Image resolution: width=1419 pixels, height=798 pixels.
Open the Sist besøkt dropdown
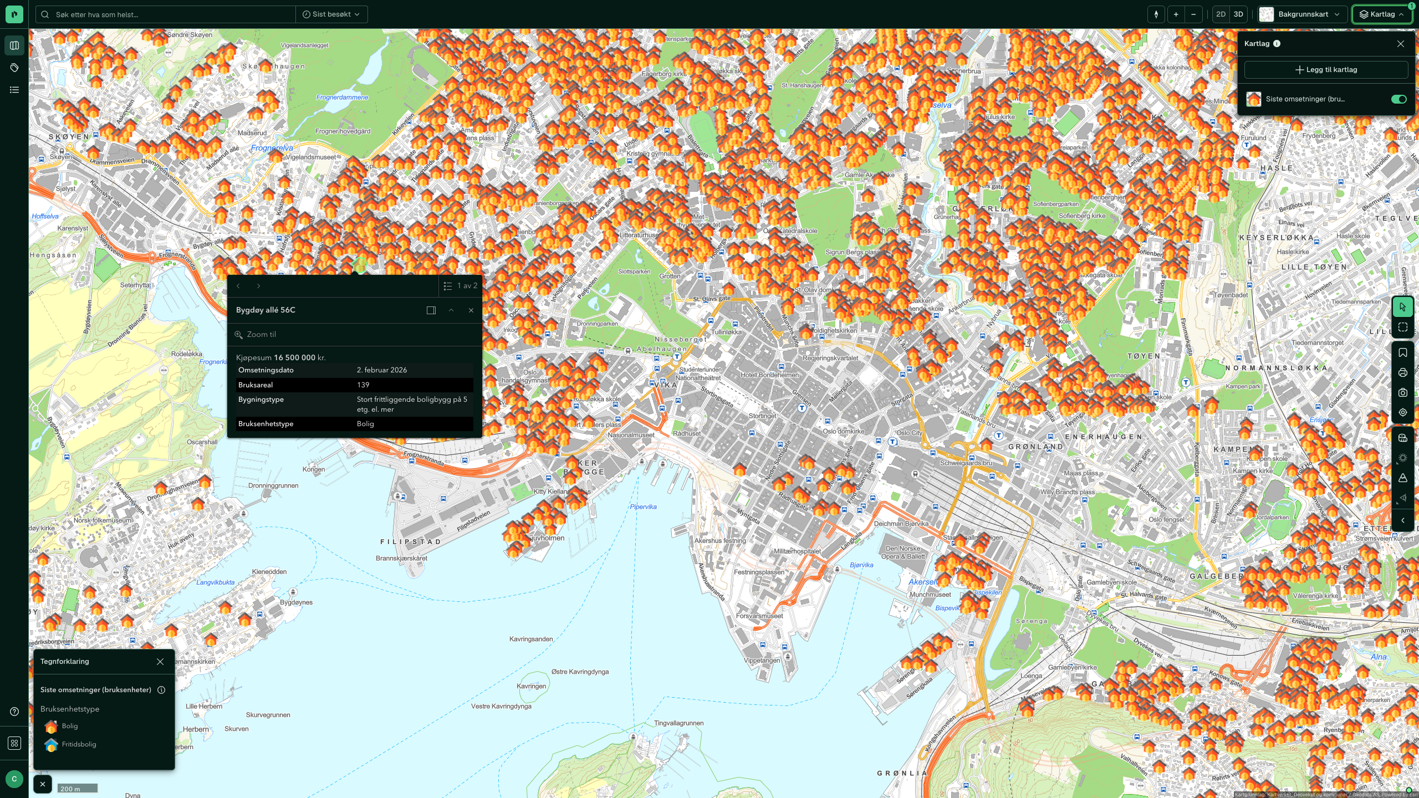pos(331,14)
